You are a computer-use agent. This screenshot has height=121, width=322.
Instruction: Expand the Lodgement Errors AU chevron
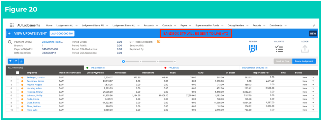139,25
